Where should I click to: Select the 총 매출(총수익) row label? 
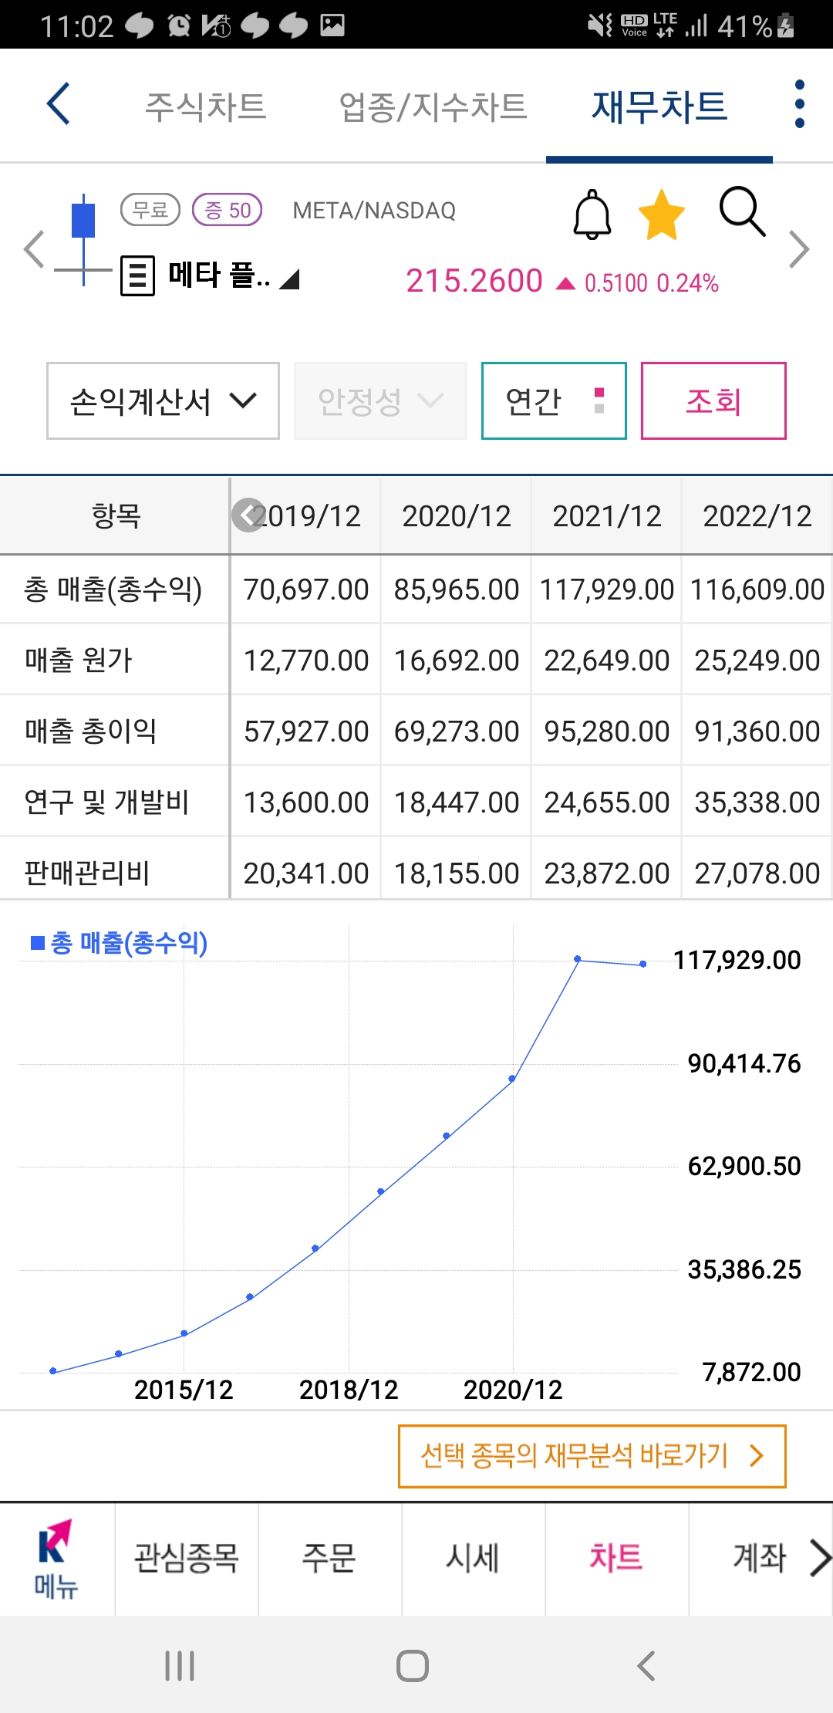point(113,590)
